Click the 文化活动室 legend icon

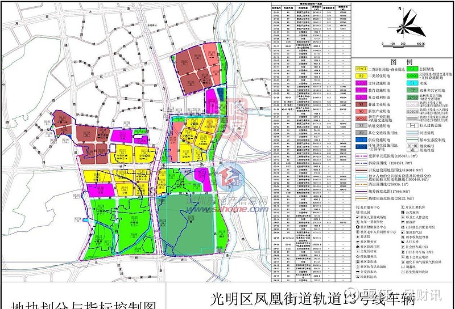[x=358, y=252]
